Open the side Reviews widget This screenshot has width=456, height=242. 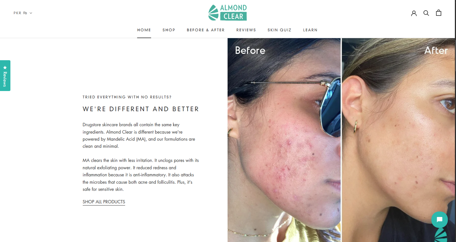coord(5,76)
